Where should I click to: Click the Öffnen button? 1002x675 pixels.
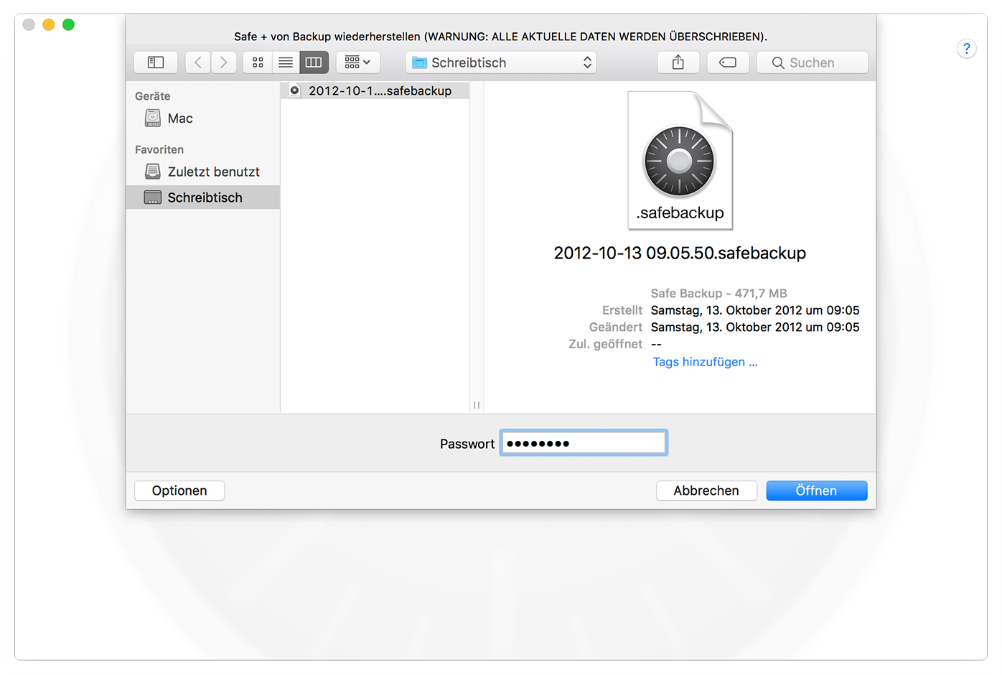coord(816,490)
